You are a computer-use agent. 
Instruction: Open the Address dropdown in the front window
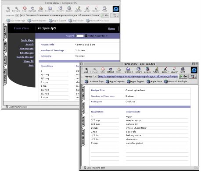[x=95, y=77]
